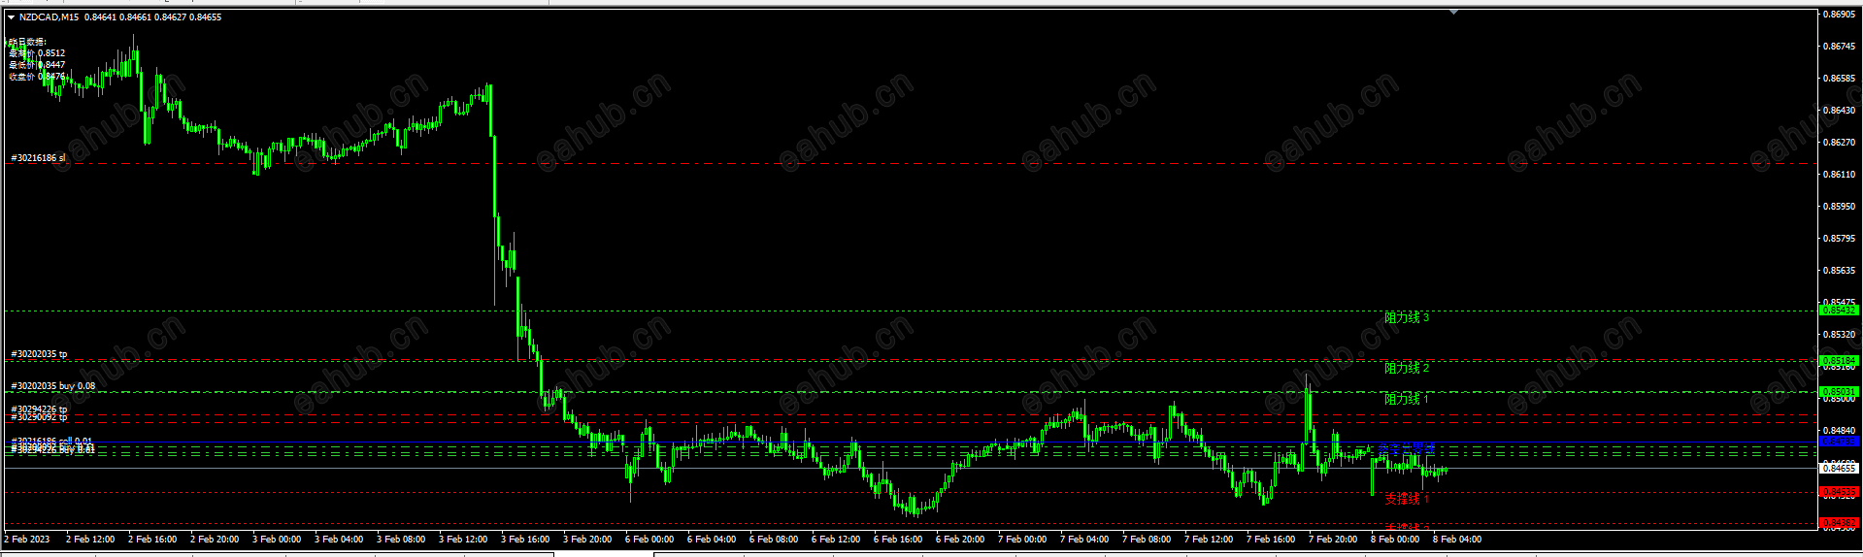Click the current price 0.84655 tag

coord(1838,468)
